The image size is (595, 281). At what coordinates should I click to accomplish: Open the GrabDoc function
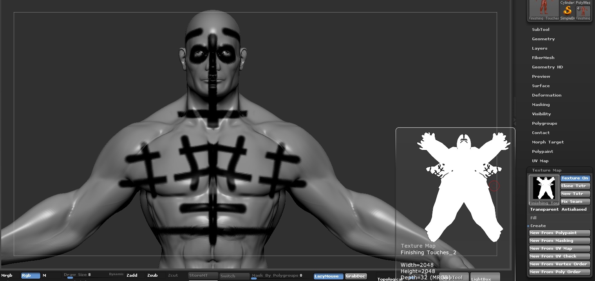[x=355, y=276]
